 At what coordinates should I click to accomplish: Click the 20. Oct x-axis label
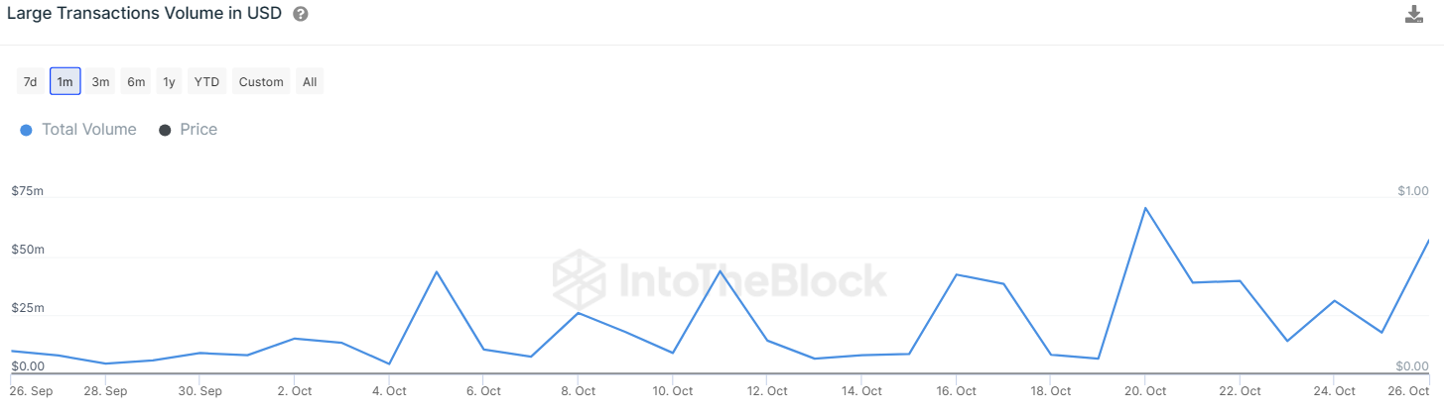click(x=1145, y=391)
